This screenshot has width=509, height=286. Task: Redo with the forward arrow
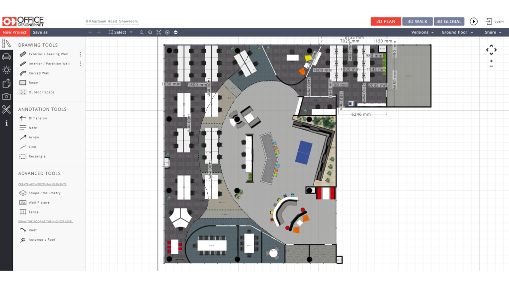[99, 32]
